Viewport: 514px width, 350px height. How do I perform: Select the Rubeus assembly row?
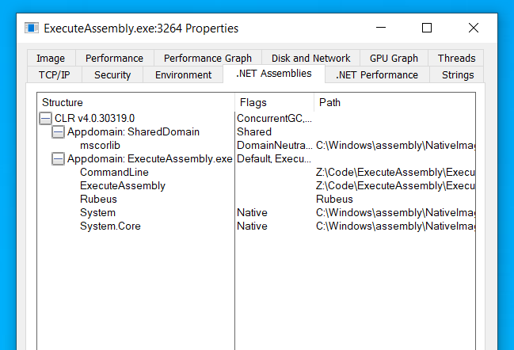point(98,200)
